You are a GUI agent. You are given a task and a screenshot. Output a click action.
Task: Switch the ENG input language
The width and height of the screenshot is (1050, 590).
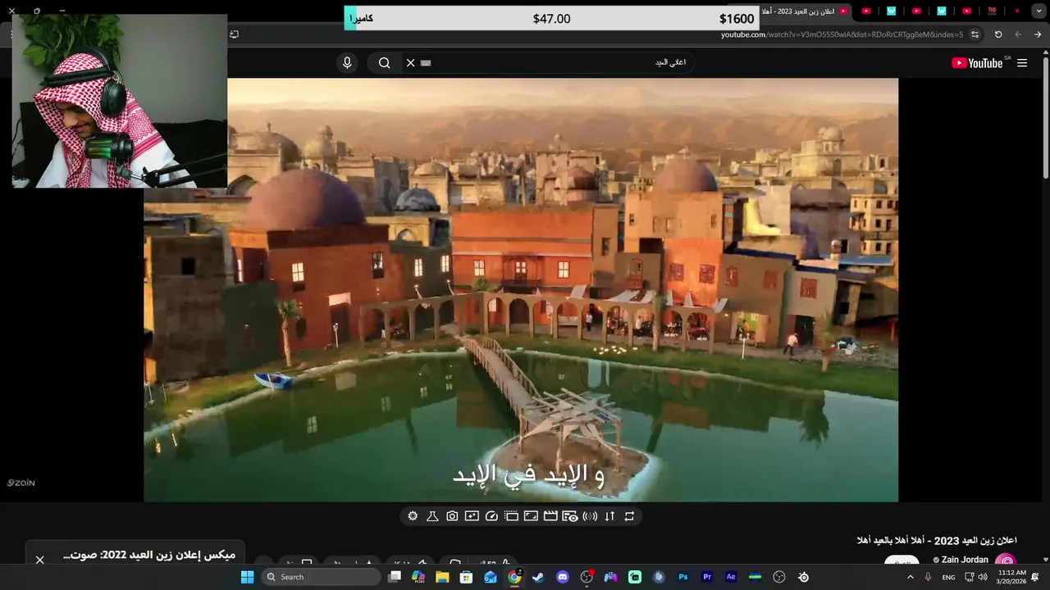click(x=948, y=577)
